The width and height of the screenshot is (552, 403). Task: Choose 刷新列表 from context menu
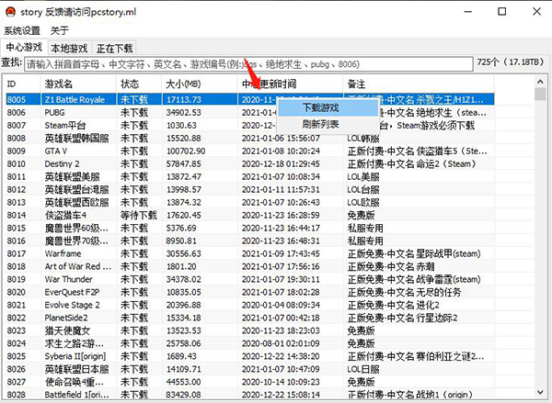pyautogui.click(x=320, y=124)
